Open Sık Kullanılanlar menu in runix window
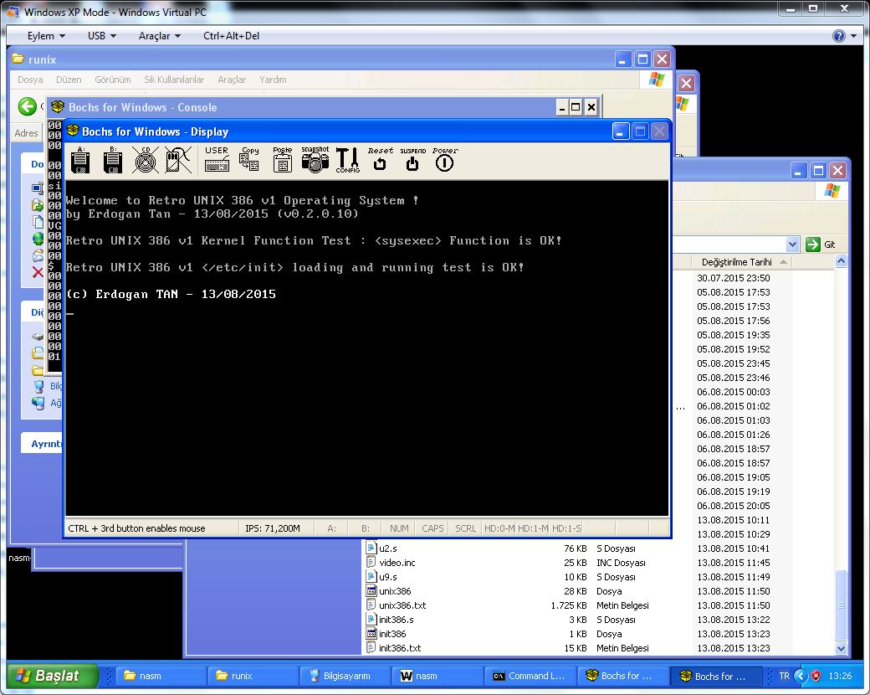 click(x=174, y=80)
